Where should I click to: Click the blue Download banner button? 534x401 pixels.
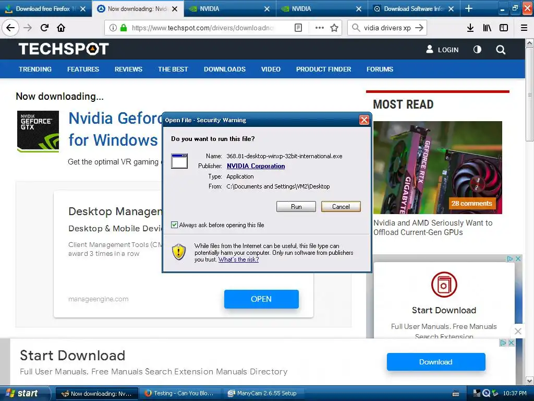tap(436, 362)
